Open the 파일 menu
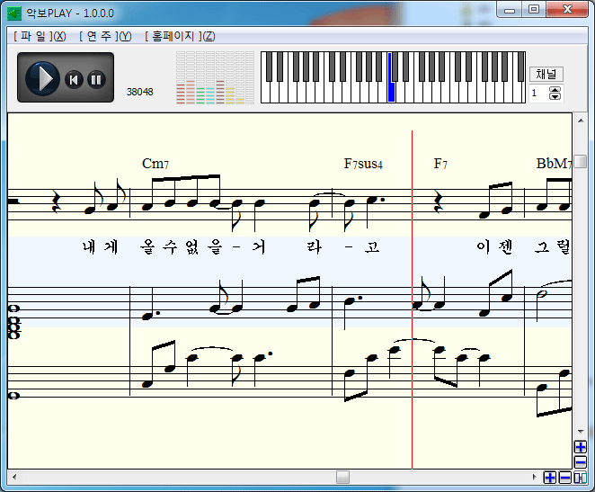Screen dimensions: 595x492 (40, 36)
